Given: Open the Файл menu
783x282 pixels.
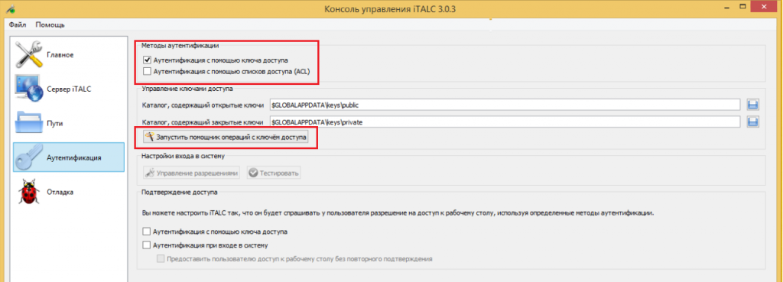Looking at the screenshot, I should [x=18, y=24].
